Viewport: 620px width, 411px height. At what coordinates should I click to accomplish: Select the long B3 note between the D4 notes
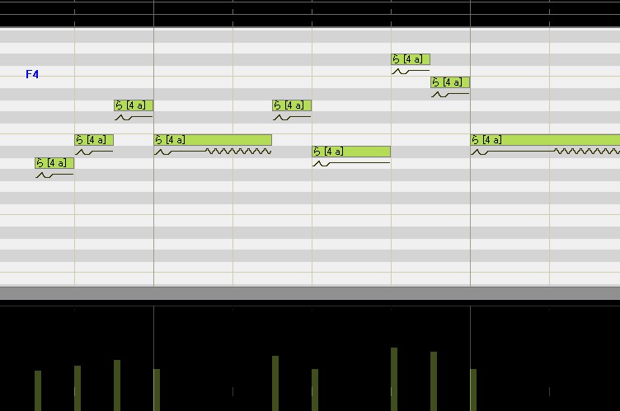(x=213, y=140)
